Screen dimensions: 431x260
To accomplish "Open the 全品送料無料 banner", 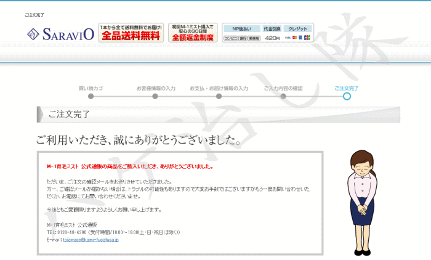I will [x=131, y=33].
